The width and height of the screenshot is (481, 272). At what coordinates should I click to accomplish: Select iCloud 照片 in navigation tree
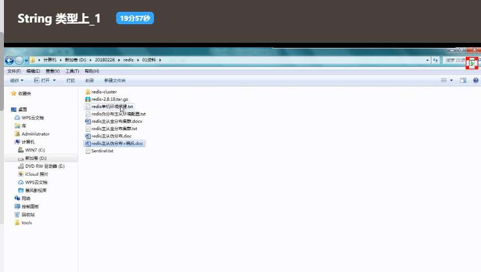(x=37, y=174)
